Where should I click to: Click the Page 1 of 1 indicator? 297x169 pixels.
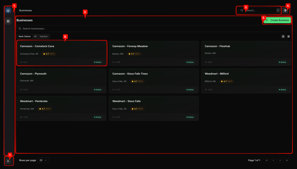pos(254,160)
